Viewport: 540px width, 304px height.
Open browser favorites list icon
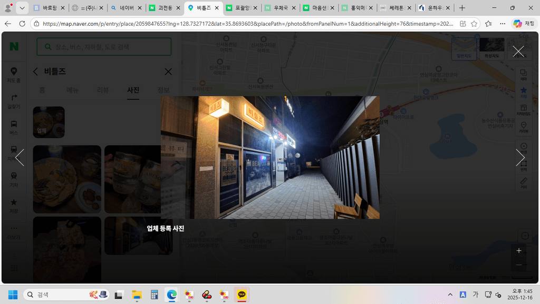(488, 24)
